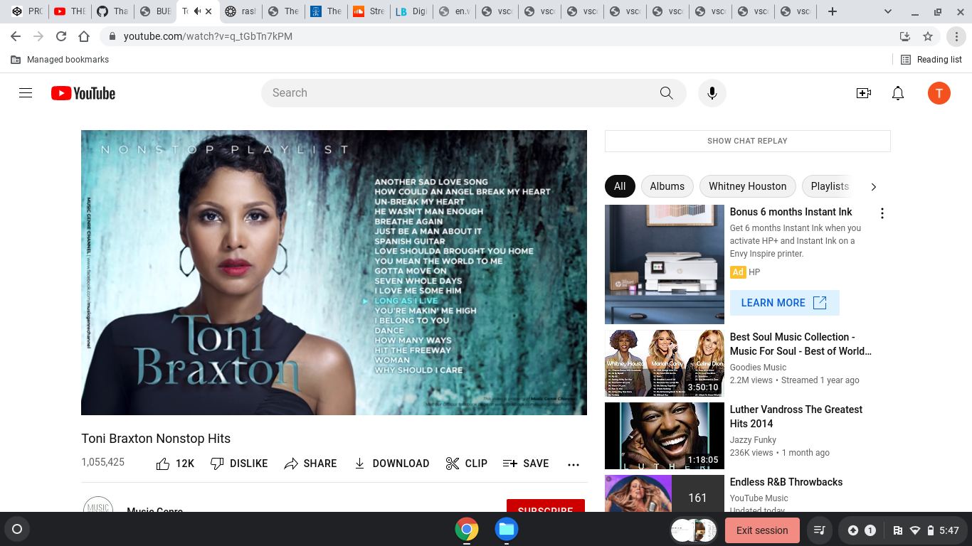The height and width of the screenshot is (546, 972).
Task: Select the Albums filter chip
Action: pyautogui.click(x=667, y=186)
